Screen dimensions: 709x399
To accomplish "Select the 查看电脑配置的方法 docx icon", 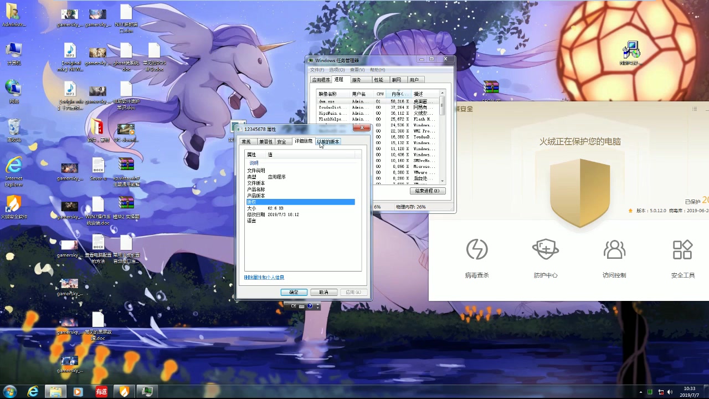I will click(98, 249).
